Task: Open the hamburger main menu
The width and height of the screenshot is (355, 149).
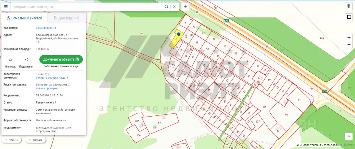Action: (6, 7)
